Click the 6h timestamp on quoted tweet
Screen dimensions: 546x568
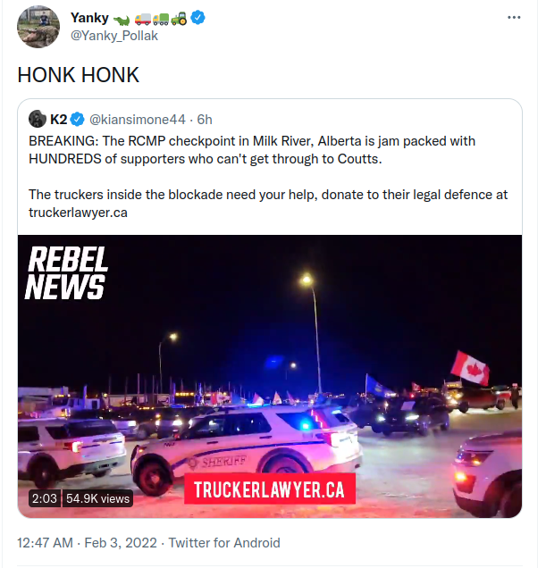coord(205,120)
